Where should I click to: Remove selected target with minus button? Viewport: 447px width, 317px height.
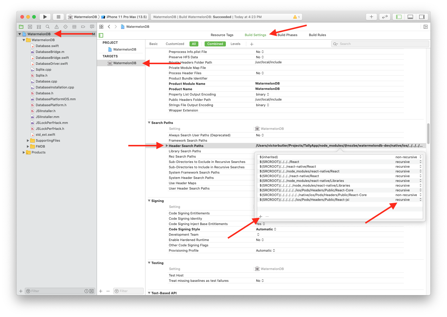pos(108,291)
